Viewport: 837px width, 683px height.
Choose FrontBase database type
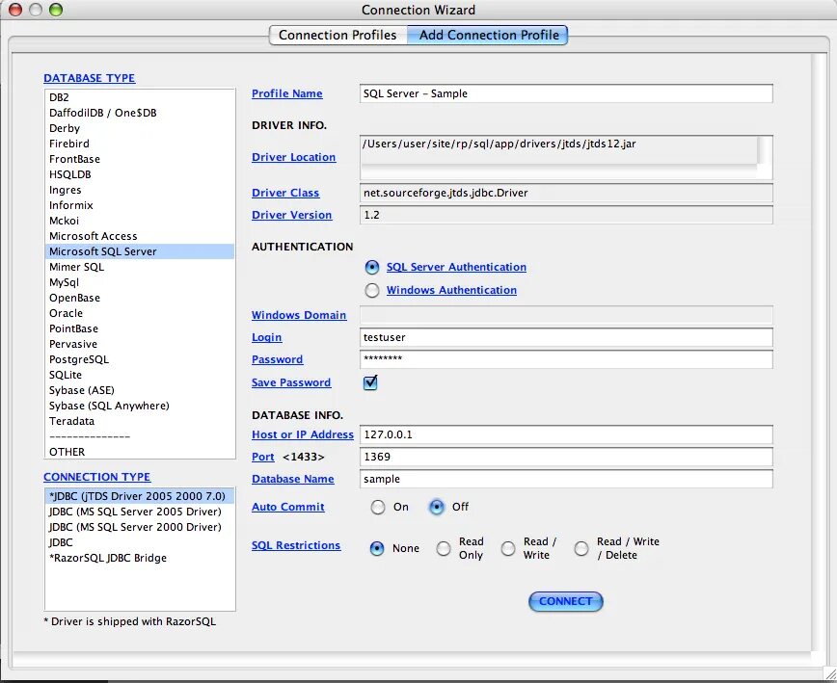click(x=140, y=159)
